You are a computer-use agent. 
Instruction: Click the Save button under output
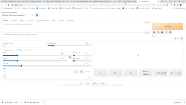[x=115, y=73]
